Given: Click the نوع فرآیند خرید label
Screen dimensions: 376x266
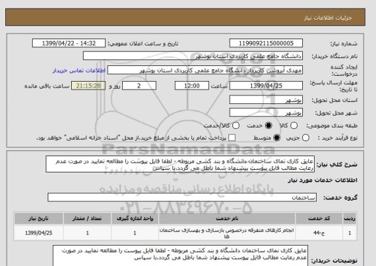Looking at the screenshot, I should (x=338, y=138).
